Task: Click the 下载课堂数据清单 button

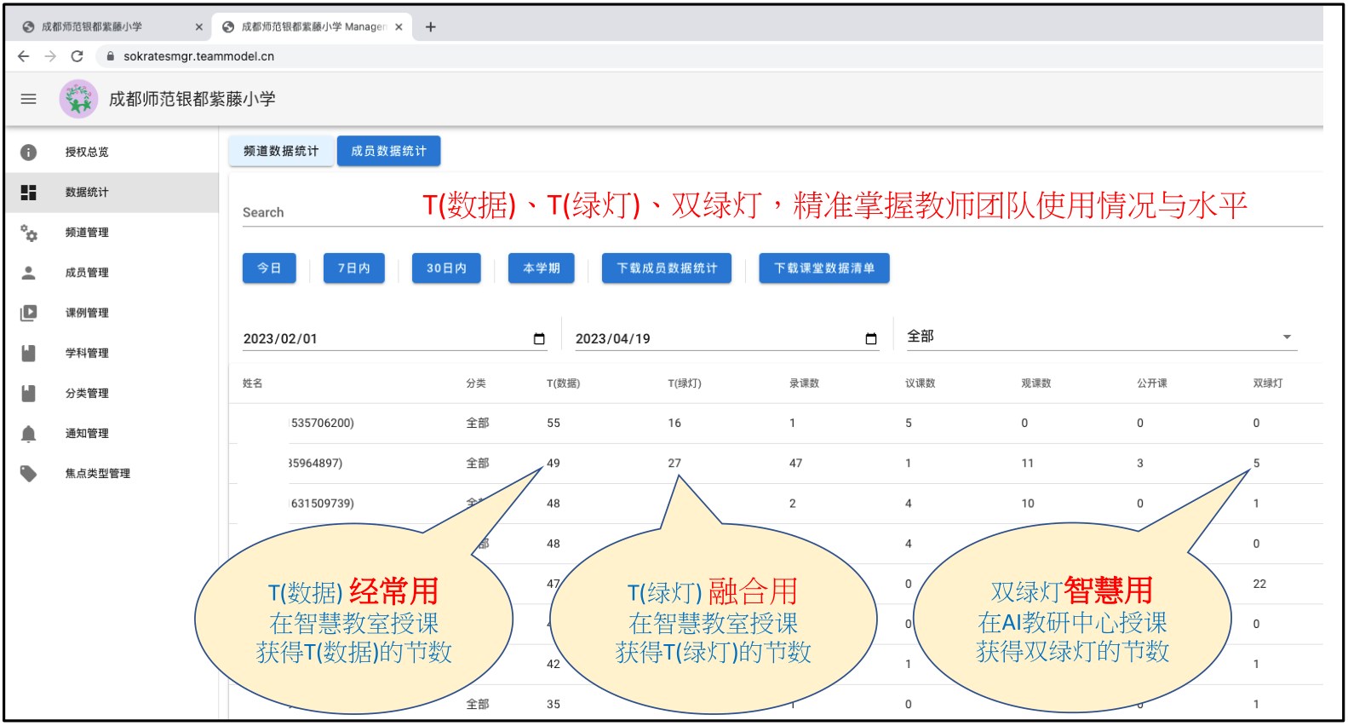Action: point(823,268)
